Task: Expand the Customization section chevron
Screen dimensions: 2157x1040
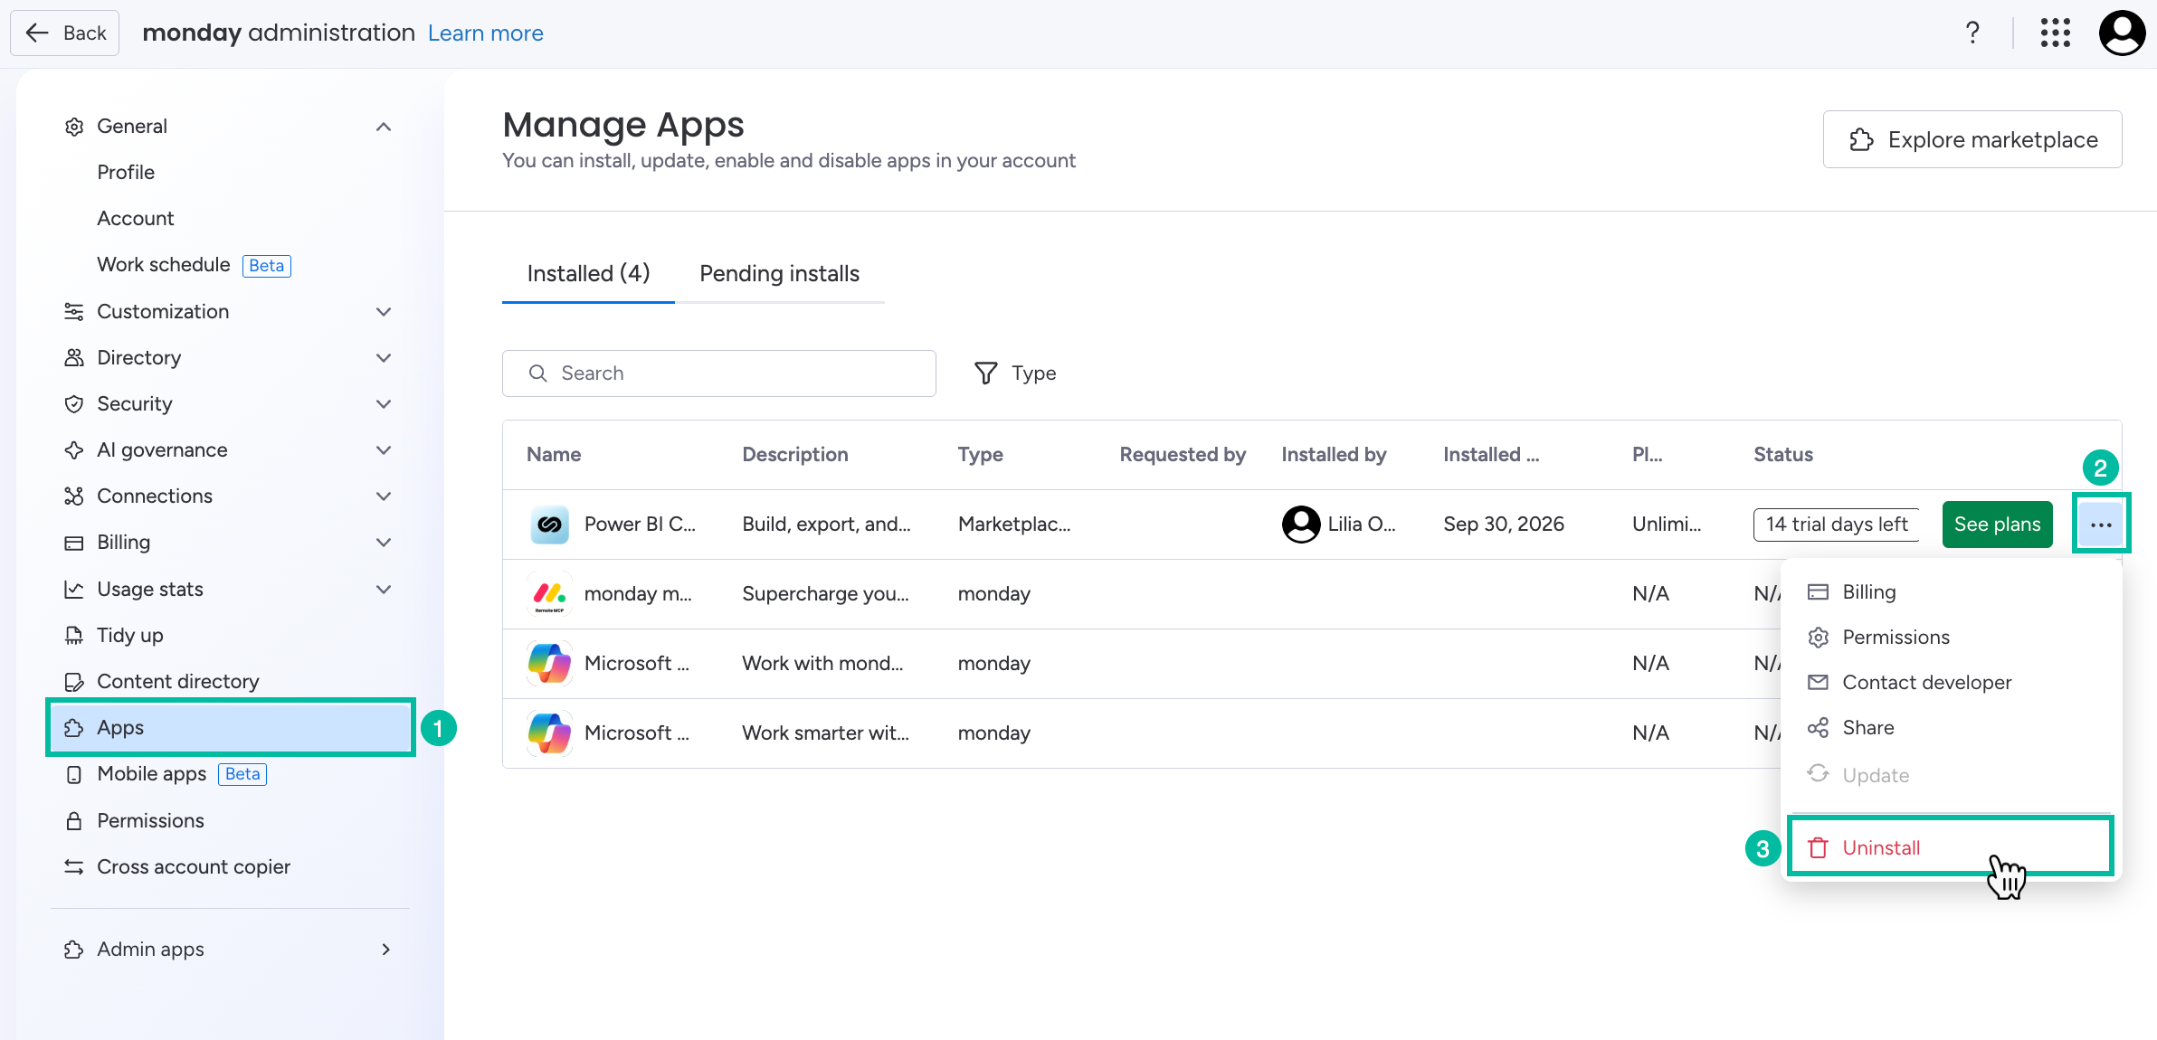Action: point(384,312)
